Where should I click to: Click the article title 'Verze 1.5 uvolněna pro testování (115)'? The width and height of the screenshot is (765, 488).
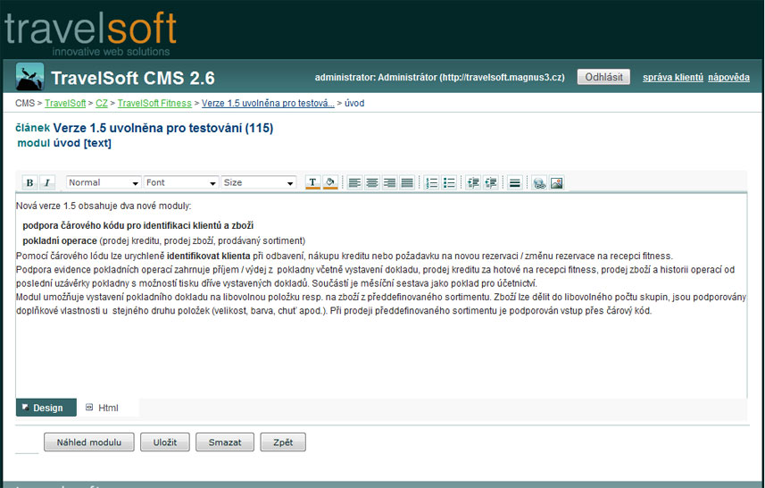point(163,128)
